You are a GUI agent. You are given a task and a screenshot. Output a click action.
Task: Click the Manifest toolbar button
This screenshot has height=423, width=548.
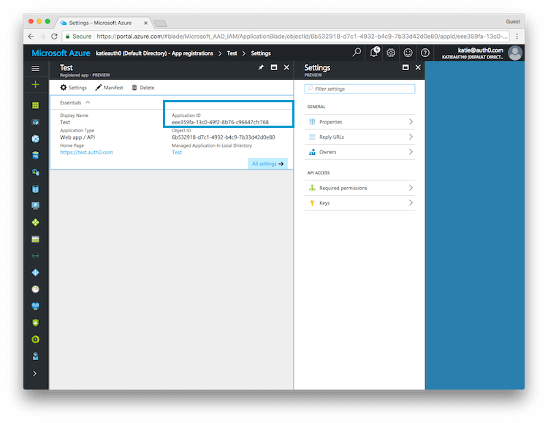[x=109, y=88]
